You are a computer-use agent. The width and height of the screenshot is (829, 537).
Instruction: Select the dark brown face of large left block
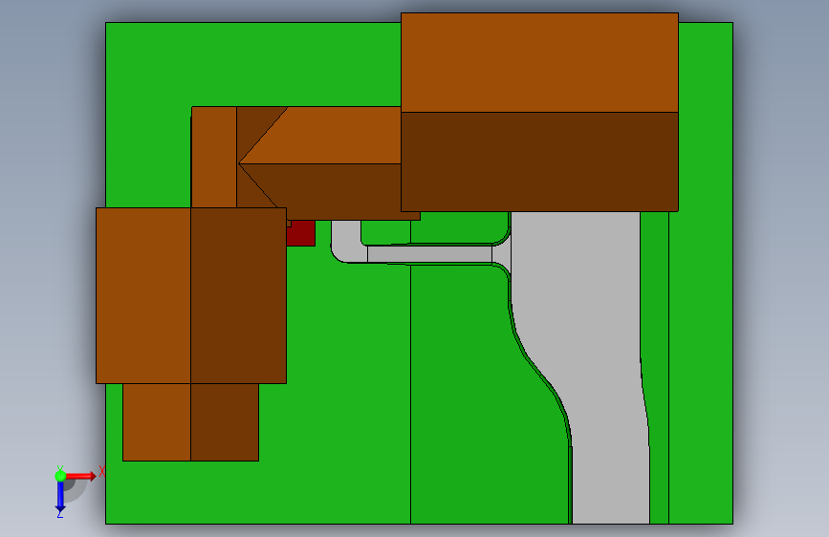[238, 295]
